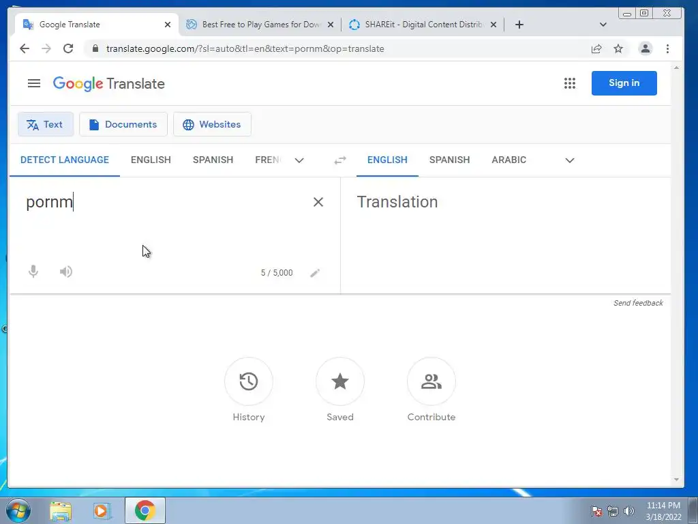Viewport: 698px width, 524px height.
Task: Open Chrome three-dot menu
Action: (x=667, y=48)
